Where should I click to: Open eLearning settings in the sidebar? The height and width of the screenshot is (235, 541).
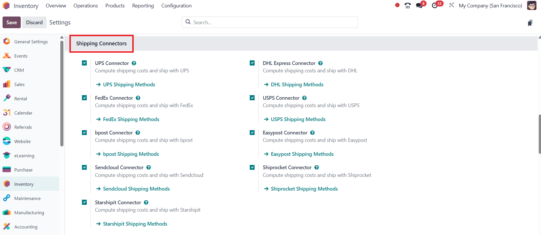pos(30,156)
